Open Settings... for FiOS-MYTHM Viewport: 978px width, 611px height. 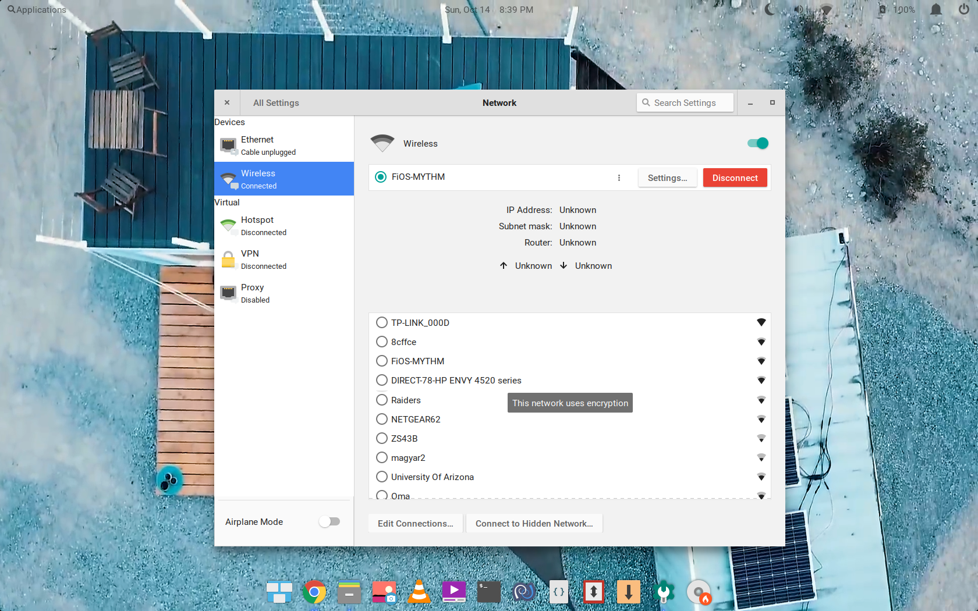point(668,177)
